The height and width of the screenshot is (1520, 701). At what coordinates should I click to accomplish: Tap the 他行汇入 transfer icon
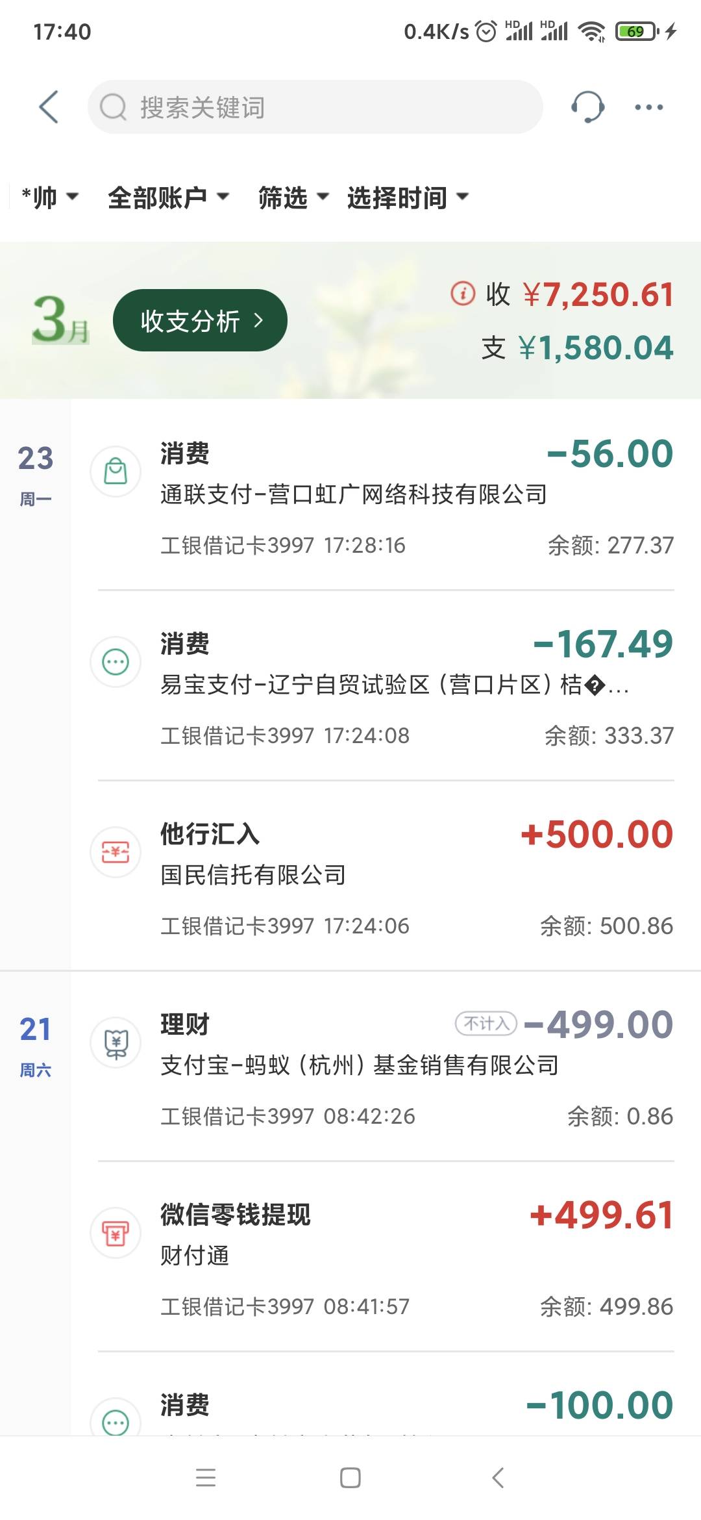point(116,852)
